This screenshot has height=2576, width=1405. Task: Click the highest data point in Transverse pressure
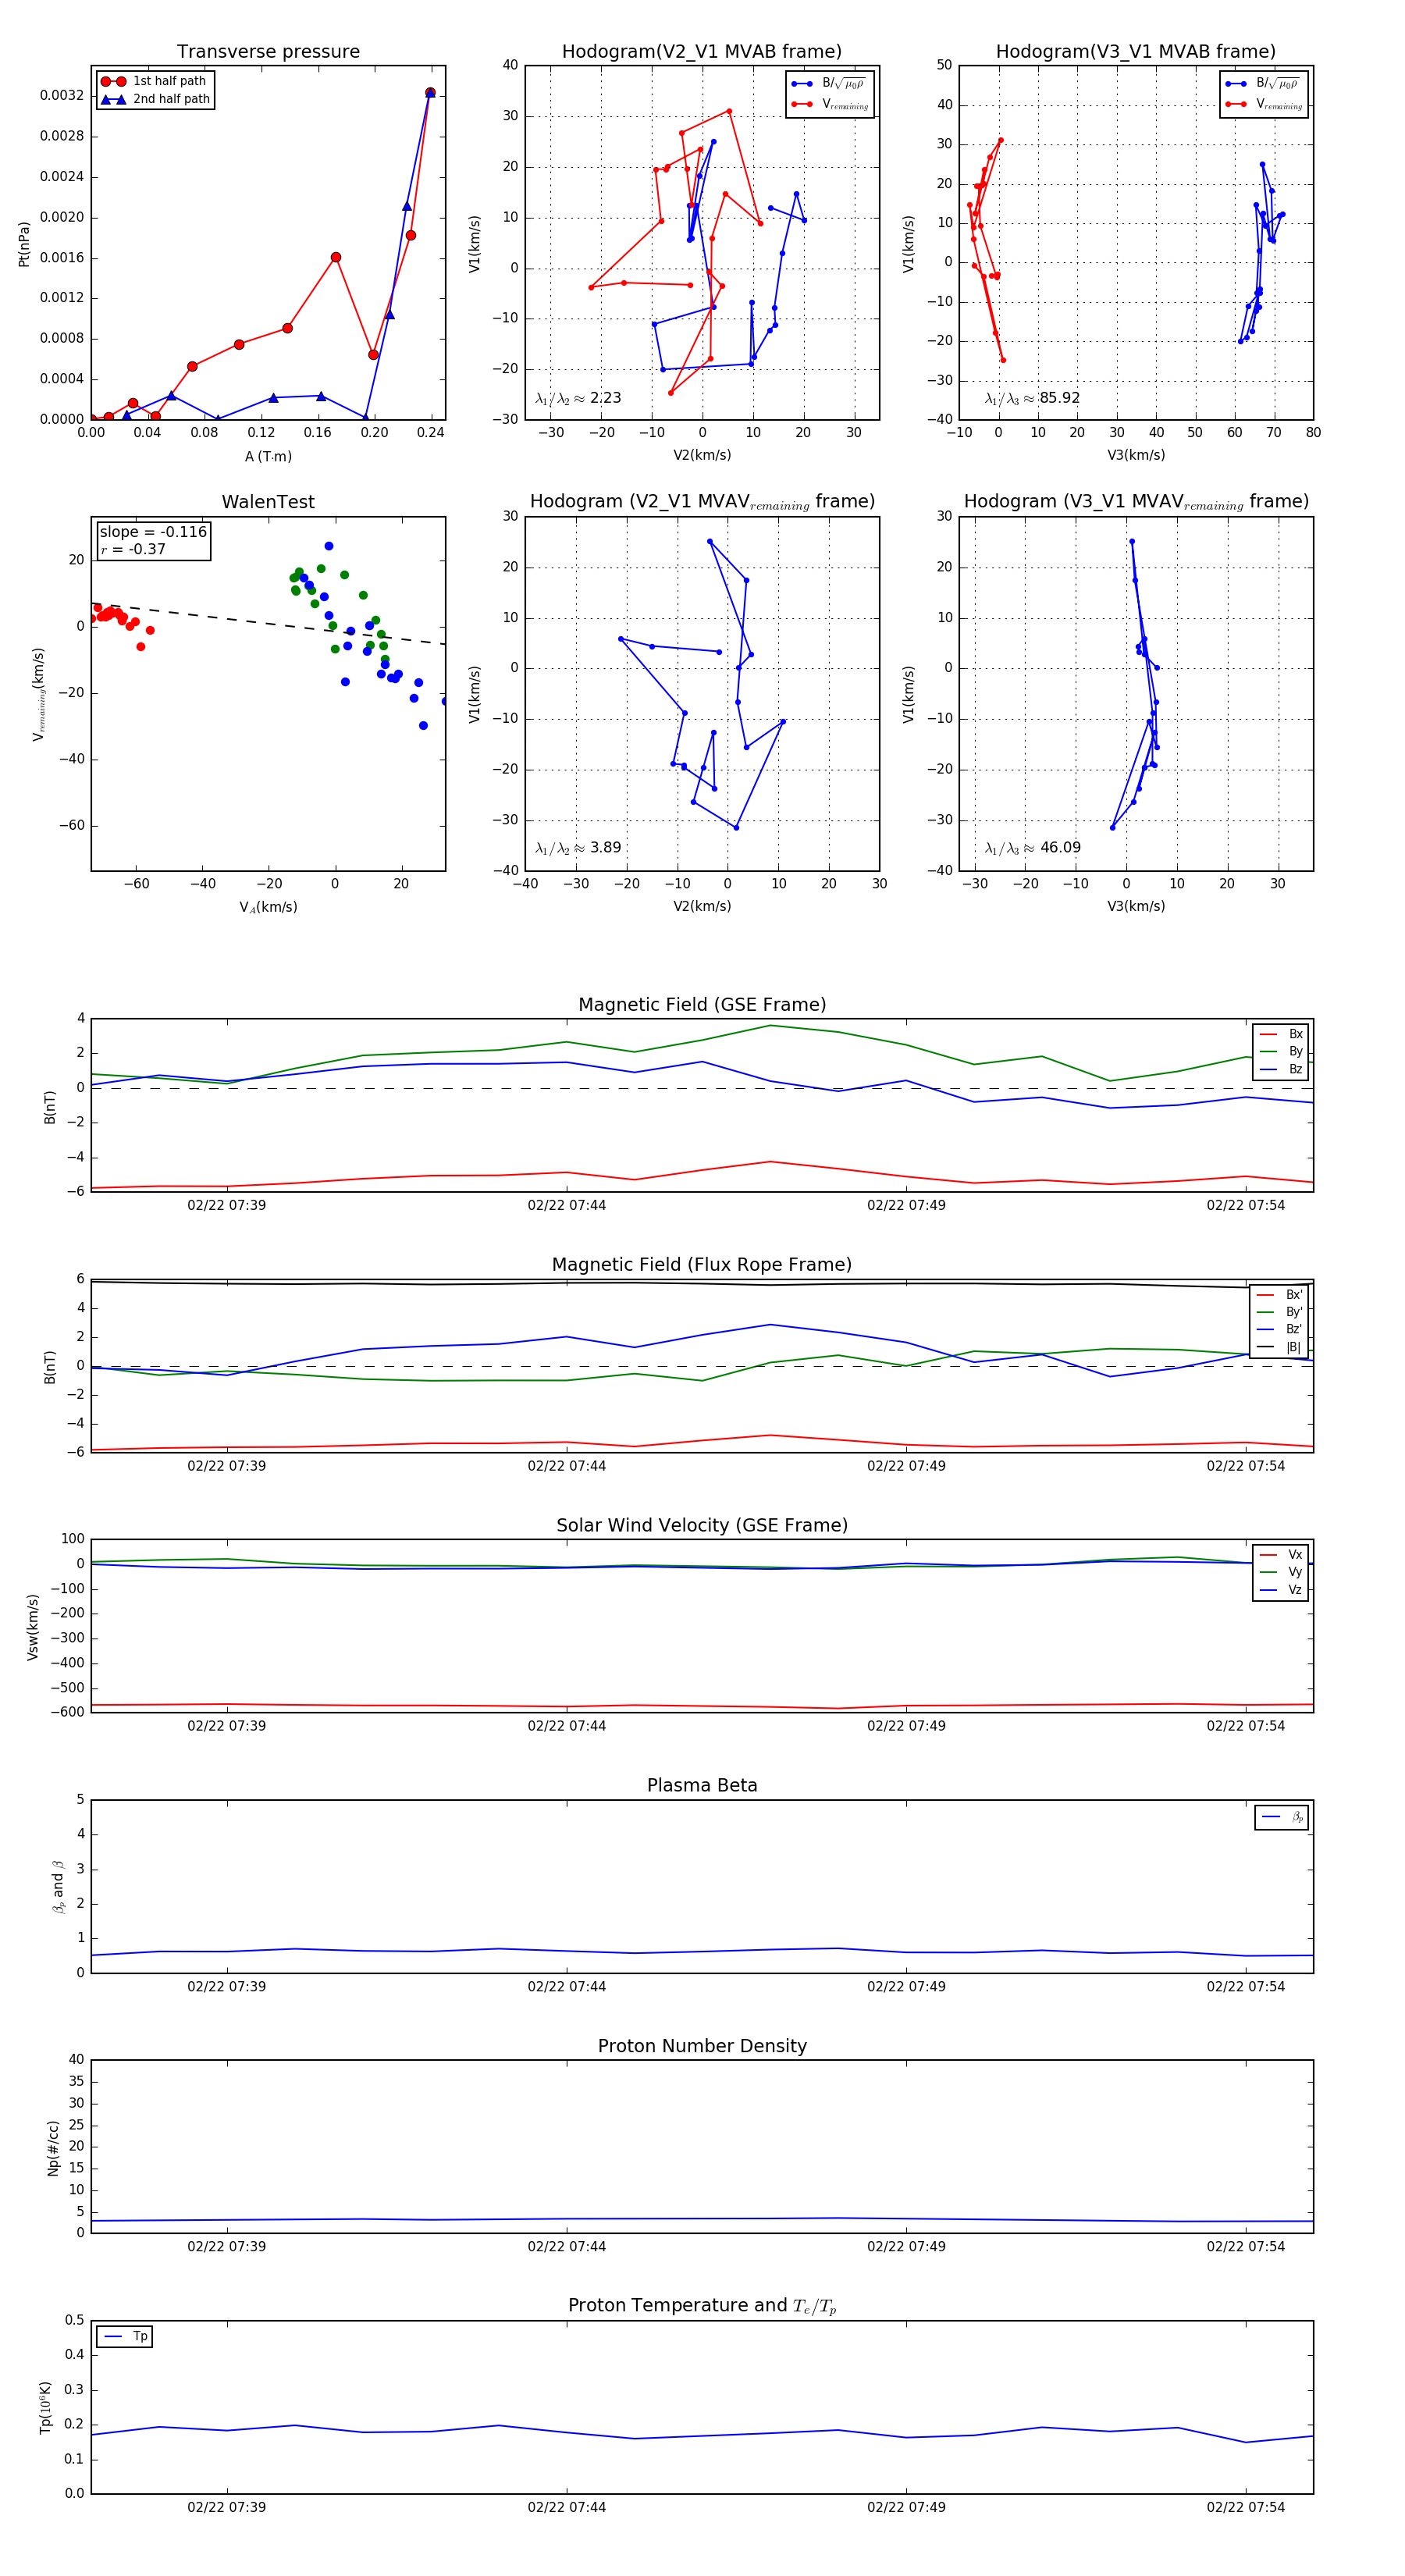pos(430,93)
